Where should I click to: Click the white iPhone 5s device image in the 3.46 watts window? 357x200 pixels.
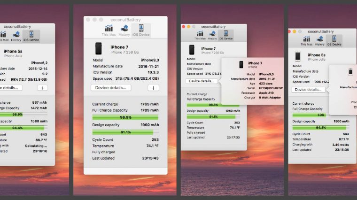297,56
